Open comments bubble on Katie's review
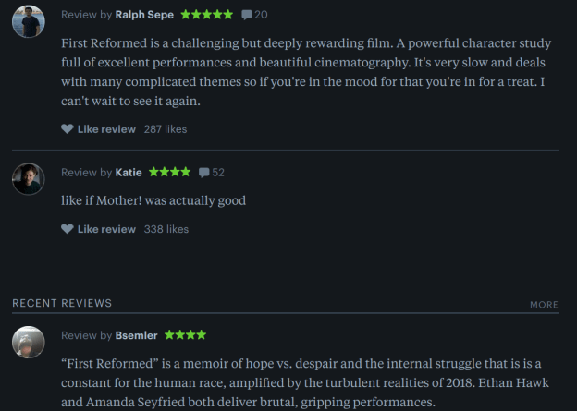 click(203, 173)
